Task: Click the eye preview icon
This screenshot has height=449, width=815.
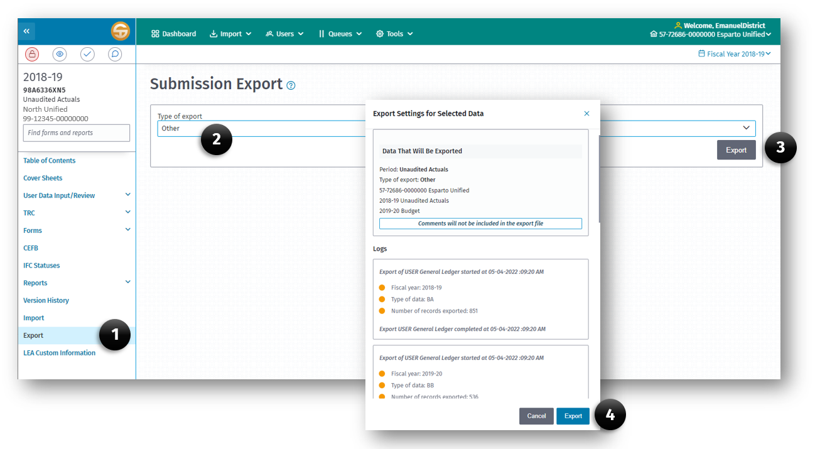Action: (x=60, y=54)
